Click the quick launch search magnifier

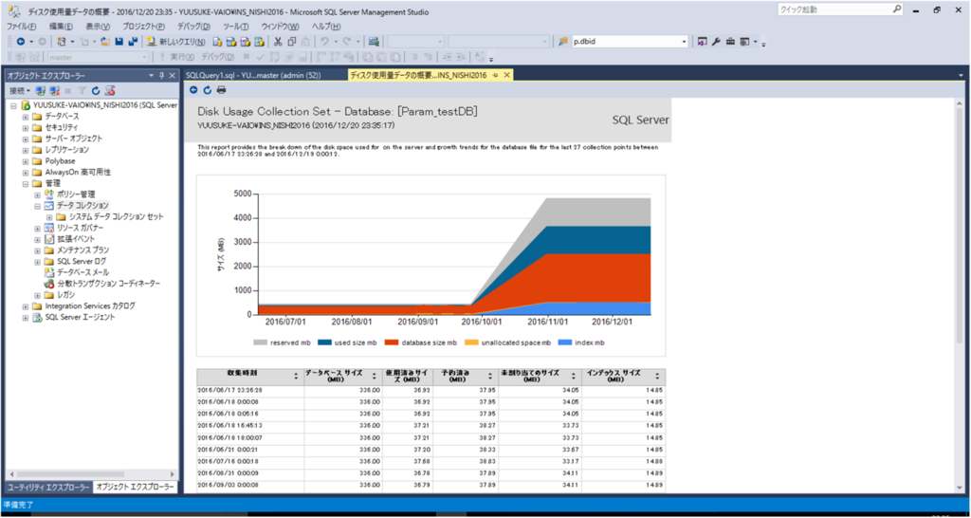pos(897,9)
